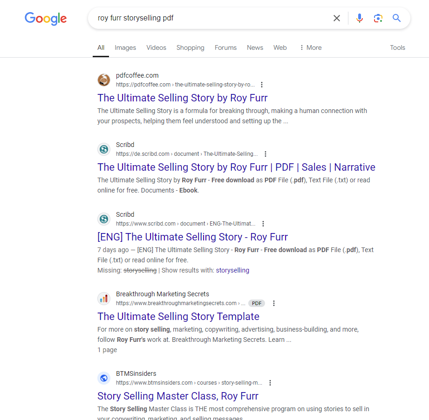This screenshot has height=420, width=429.
Task: Open the three-dot menu for the de.scribd.com result
Action: pos(266,154)
